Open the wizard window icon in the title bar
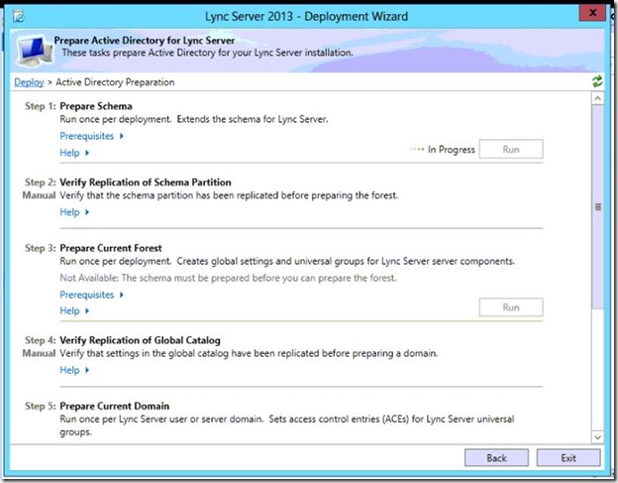 tap(19, 16)
